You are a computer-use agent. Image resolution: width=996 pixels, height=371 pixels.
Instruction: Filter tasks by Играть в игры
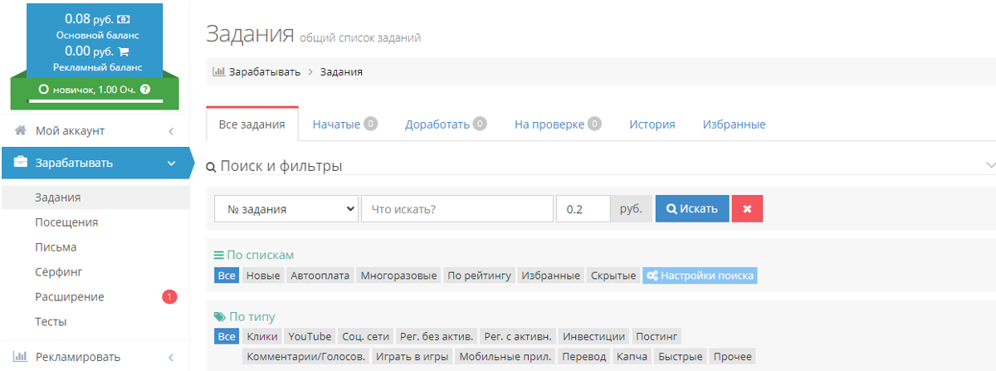tap(412, 357)
